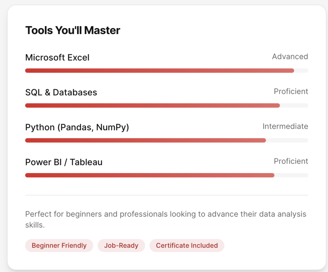Click the Python (Pandas, NumPy) label
The image size is (328, 272).
[x=77, y=127]
